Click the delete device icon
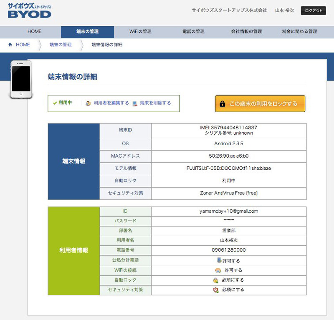This screenshot has width=334, height=320. 134,103
